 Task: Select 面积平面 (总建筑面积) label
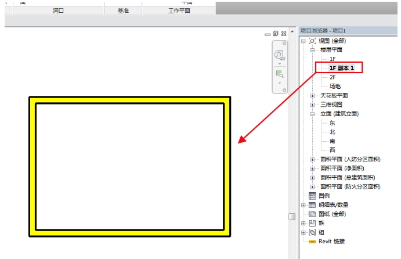pos(348,177)
